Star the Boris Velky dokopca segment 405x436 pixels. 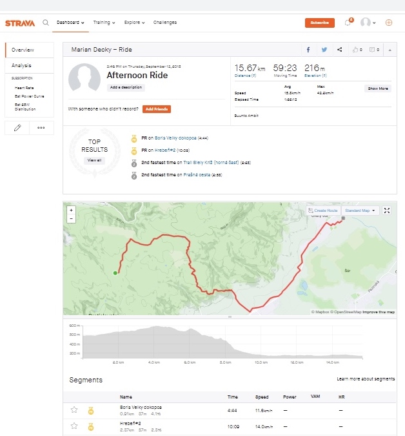[x=74, y=410]
